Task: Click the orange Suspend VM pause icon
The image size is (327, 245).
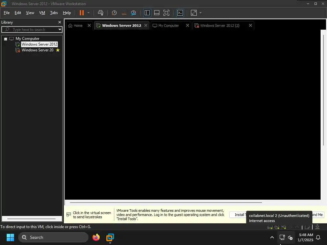Action: (x=81, y=13)
